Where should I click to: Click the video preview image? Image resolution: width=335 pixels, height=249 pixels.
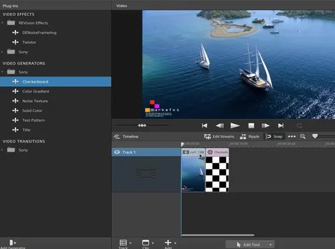coord(239,64)
